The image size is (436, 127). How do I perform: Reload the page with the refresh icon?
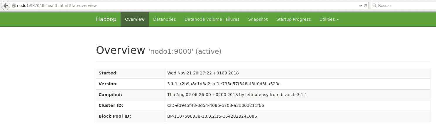click(366, 6)
